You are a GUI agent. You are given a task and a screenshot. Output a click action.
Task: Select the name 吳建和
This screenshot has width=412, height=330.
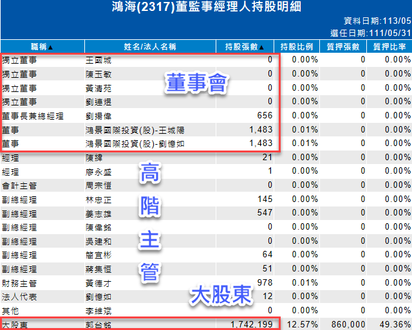(98, 241)
